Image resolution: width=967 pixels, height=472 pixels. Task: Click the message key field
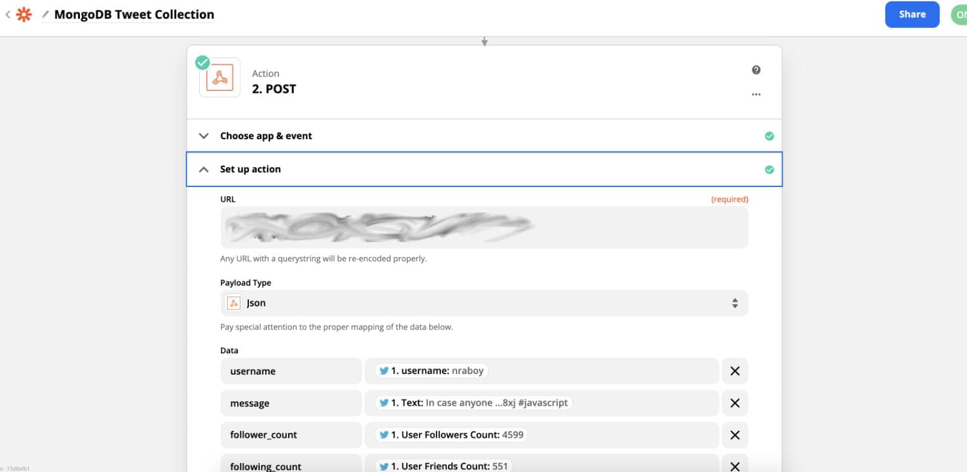[x=291, y=403]
